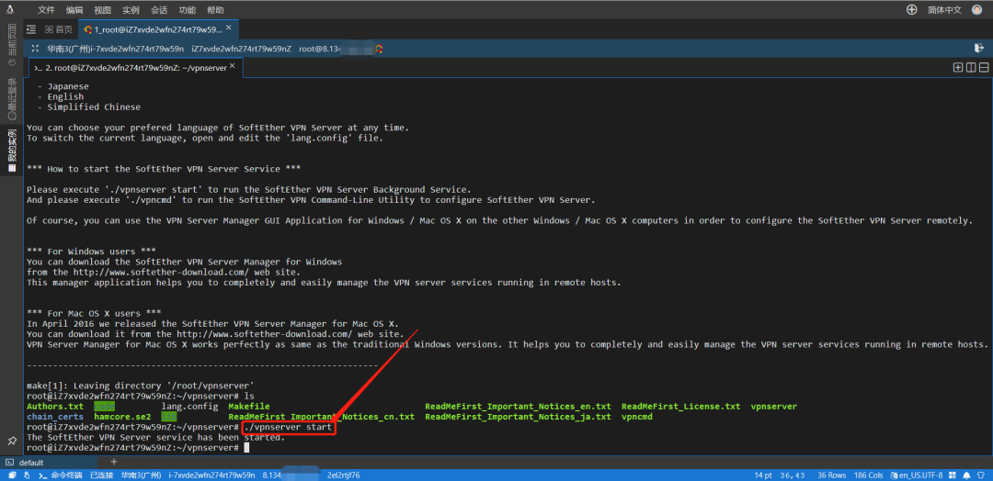
Task: Click the hamcore.se2 file name
Action: coord(122,417)
